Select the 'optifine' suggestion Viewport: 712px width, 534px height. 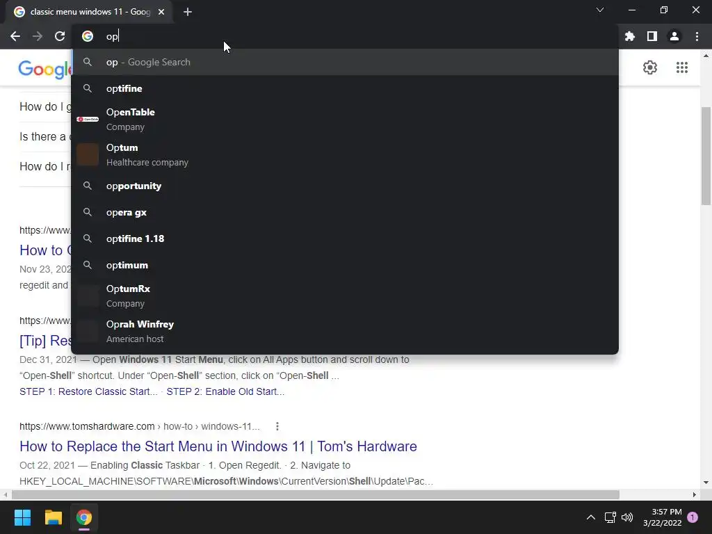345,88
